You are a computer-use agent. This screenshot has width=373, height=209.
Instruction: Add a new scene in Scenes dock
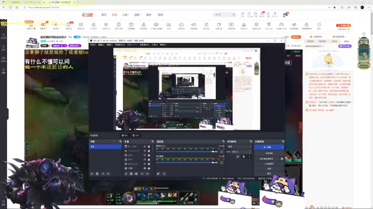[92, 174]
